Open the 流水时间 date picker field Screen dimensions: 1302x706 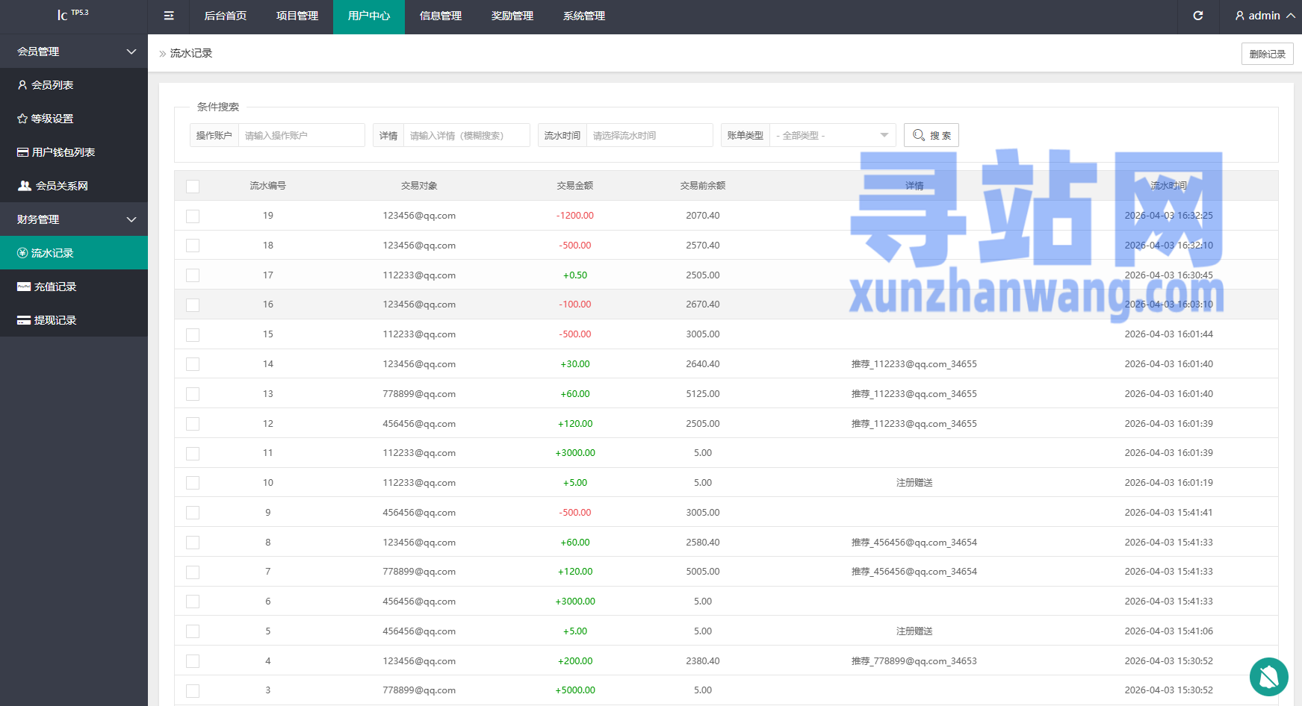tap(650, 135)
